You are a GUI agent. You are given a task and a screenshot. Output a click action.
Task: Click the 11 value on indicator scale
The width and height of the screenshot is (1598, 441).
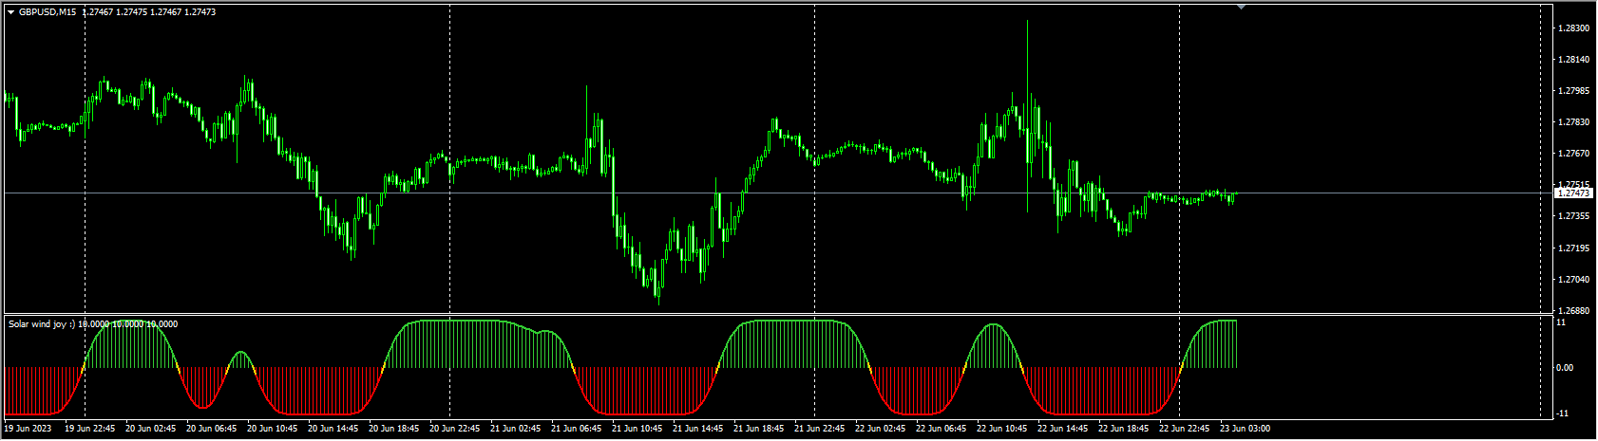click(x=1560, y=323)
